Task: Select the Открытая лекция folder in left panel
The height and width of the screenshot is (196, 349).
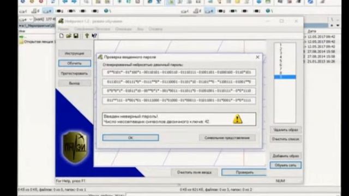Action: [x=37, y=42]
